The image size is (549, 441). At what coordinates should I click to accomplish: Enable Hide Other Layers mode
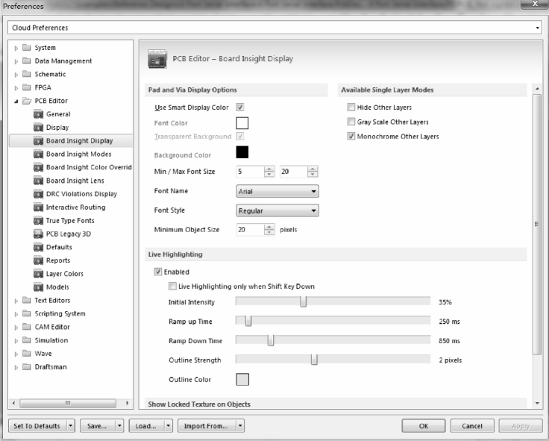[351, 107]
